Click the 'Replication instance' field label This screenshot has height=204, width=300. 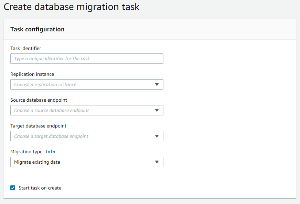(x=32, y=74)
